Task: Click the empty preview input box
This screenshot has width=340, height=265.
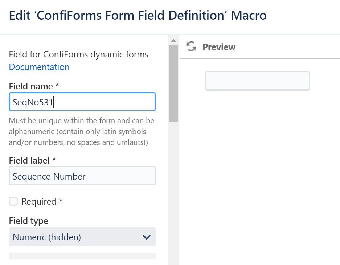Action: coord(257,81)
